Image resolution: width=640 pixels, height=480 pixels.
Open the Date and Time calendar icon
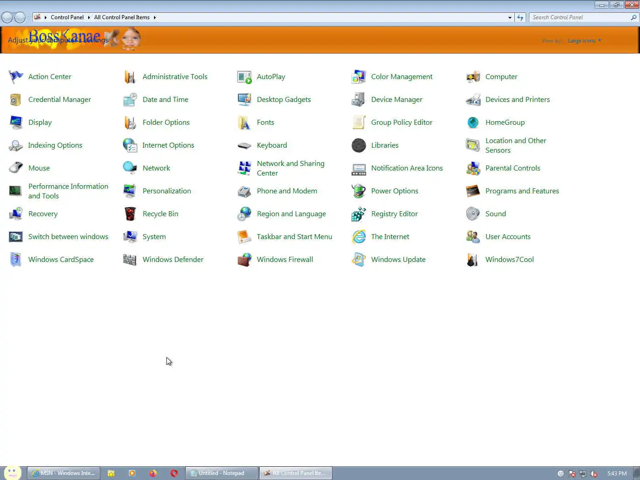click(x=130, y=100)
